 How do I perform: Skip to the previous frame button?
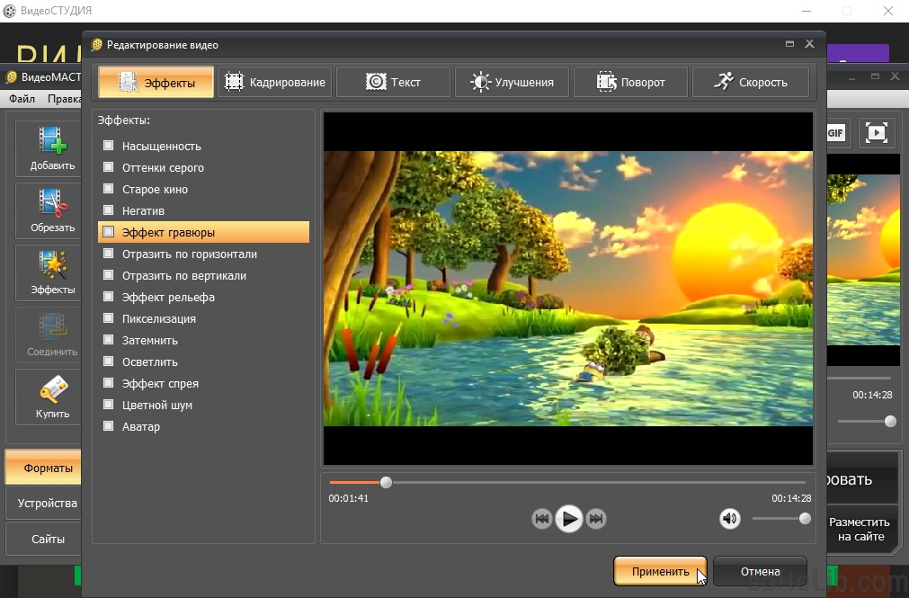(x=541, y=519)
